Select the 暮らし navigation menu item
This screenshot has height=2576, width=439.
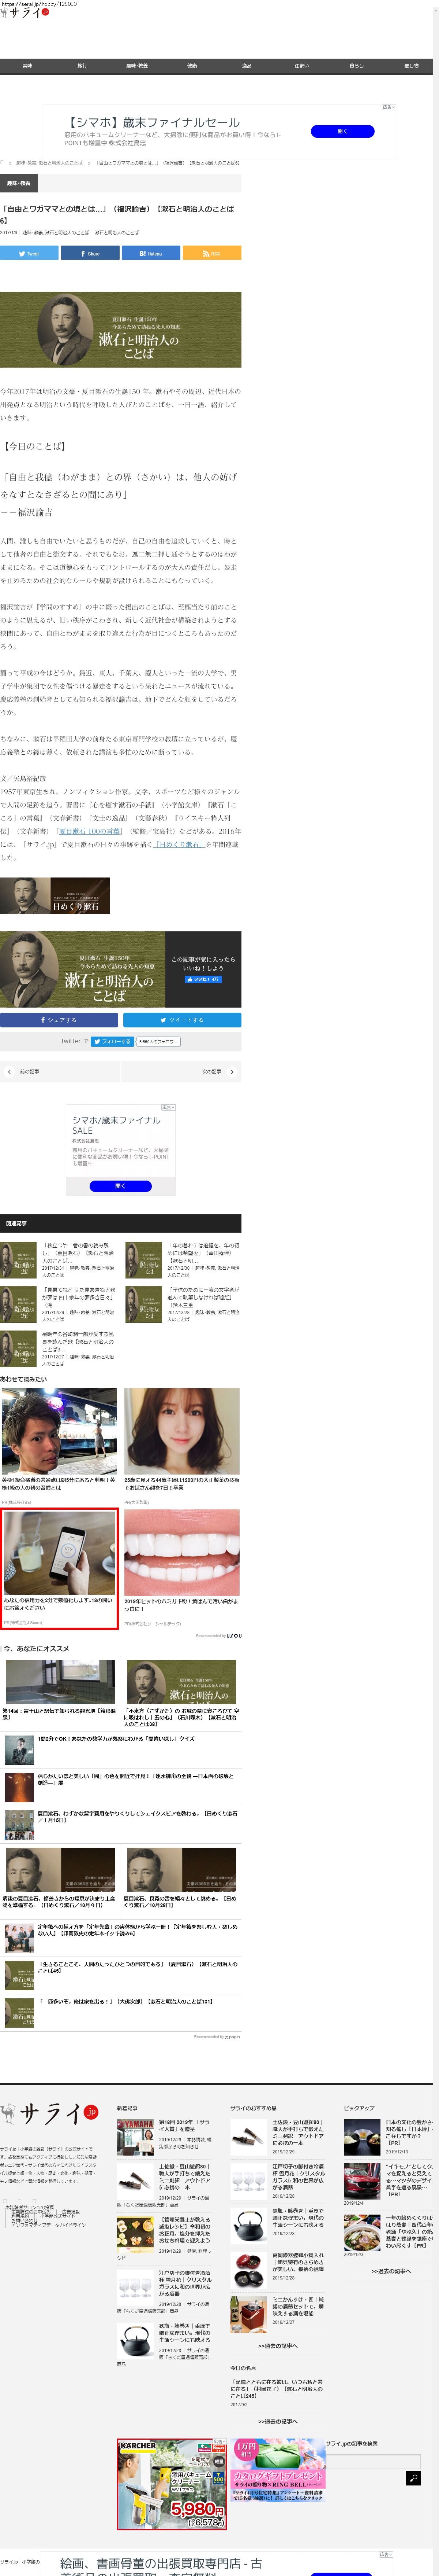(356, 66)
